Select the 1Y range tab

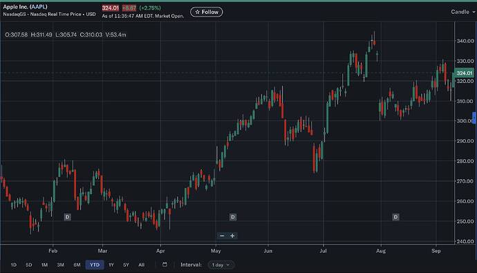[111, 265]
